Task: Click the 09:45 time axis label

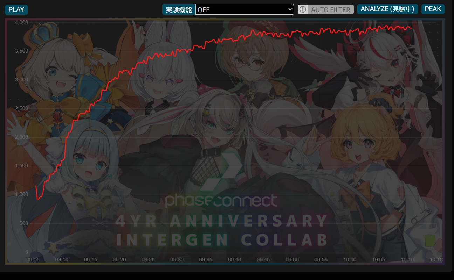Action: click(263, 260)
